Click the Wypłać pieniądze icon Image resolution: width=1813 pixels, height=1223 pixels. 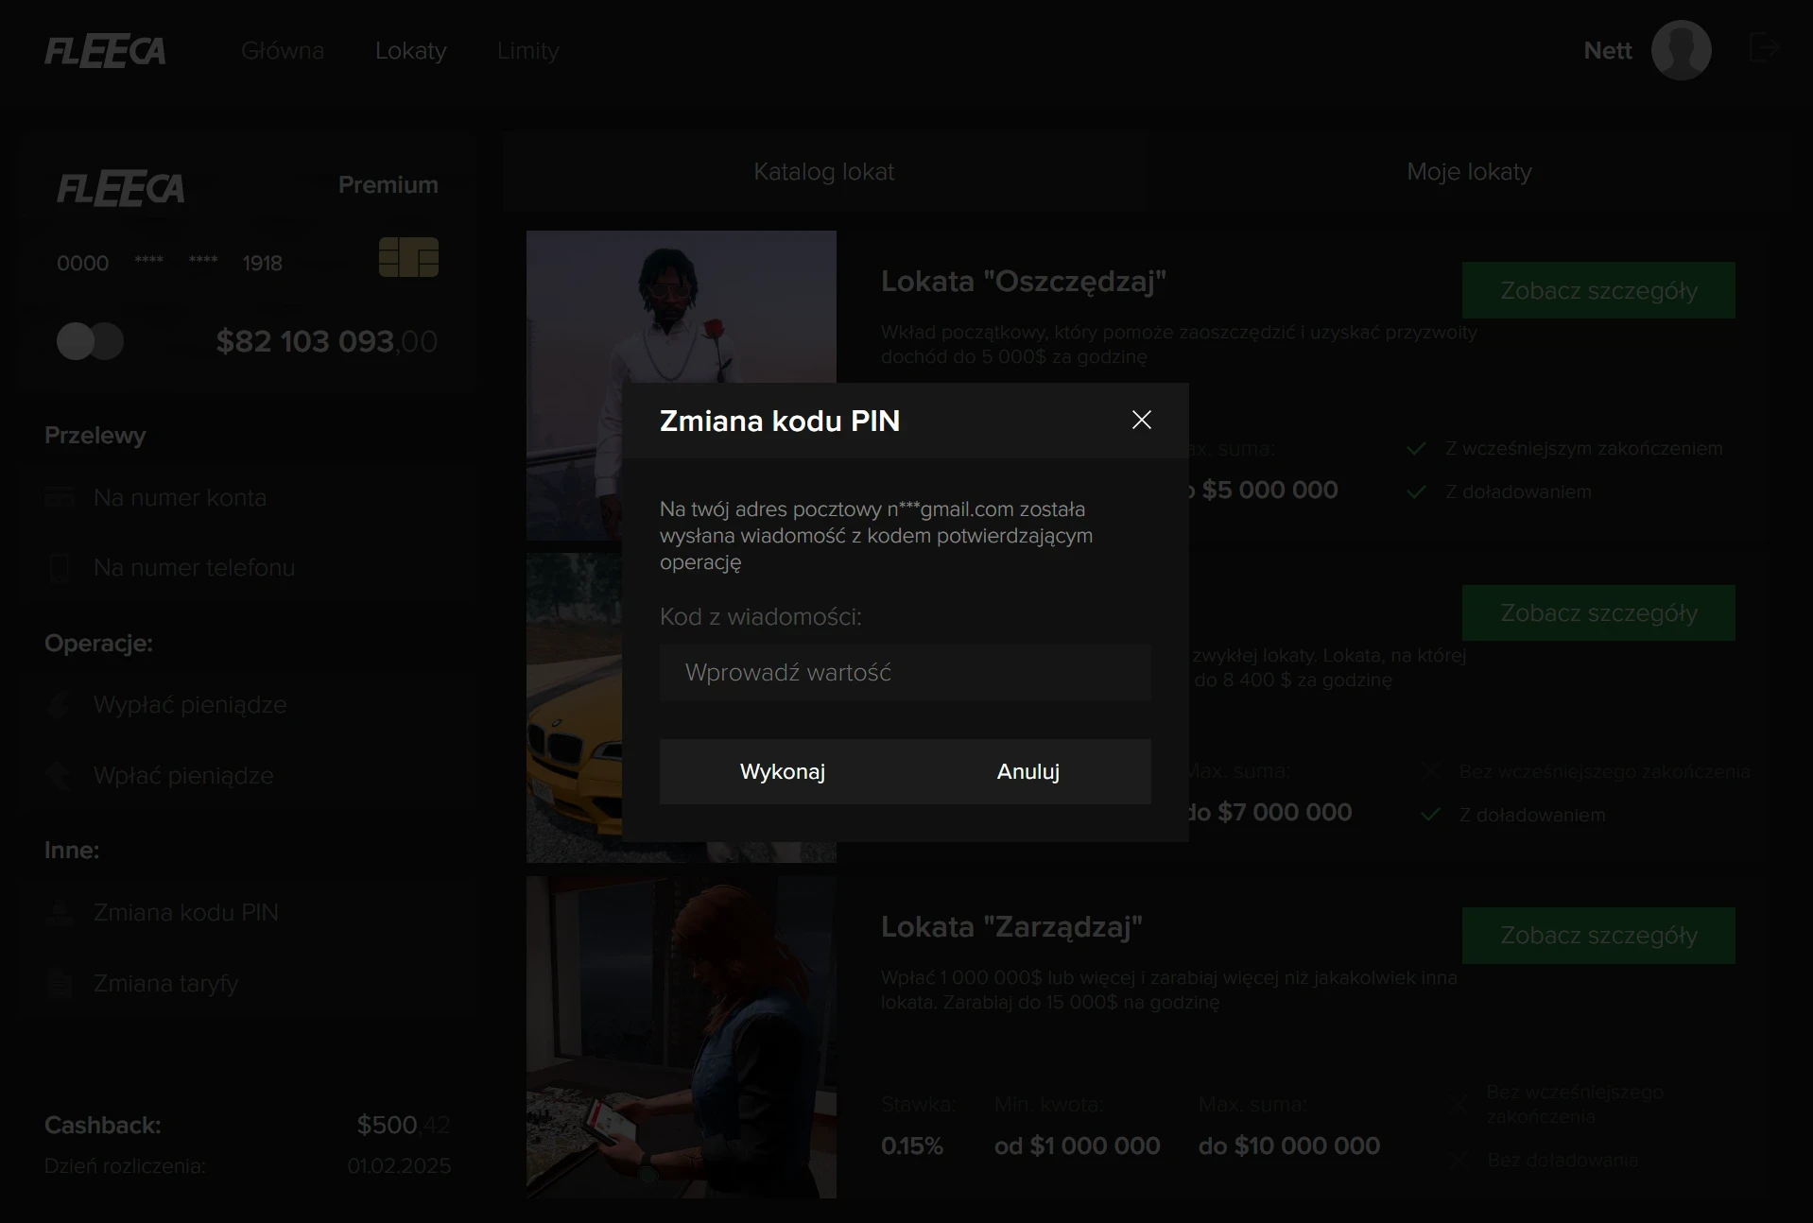click(60, 705)
